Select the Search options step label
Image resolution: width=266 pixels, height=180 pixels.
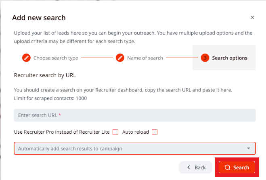[x=230, y=58]
